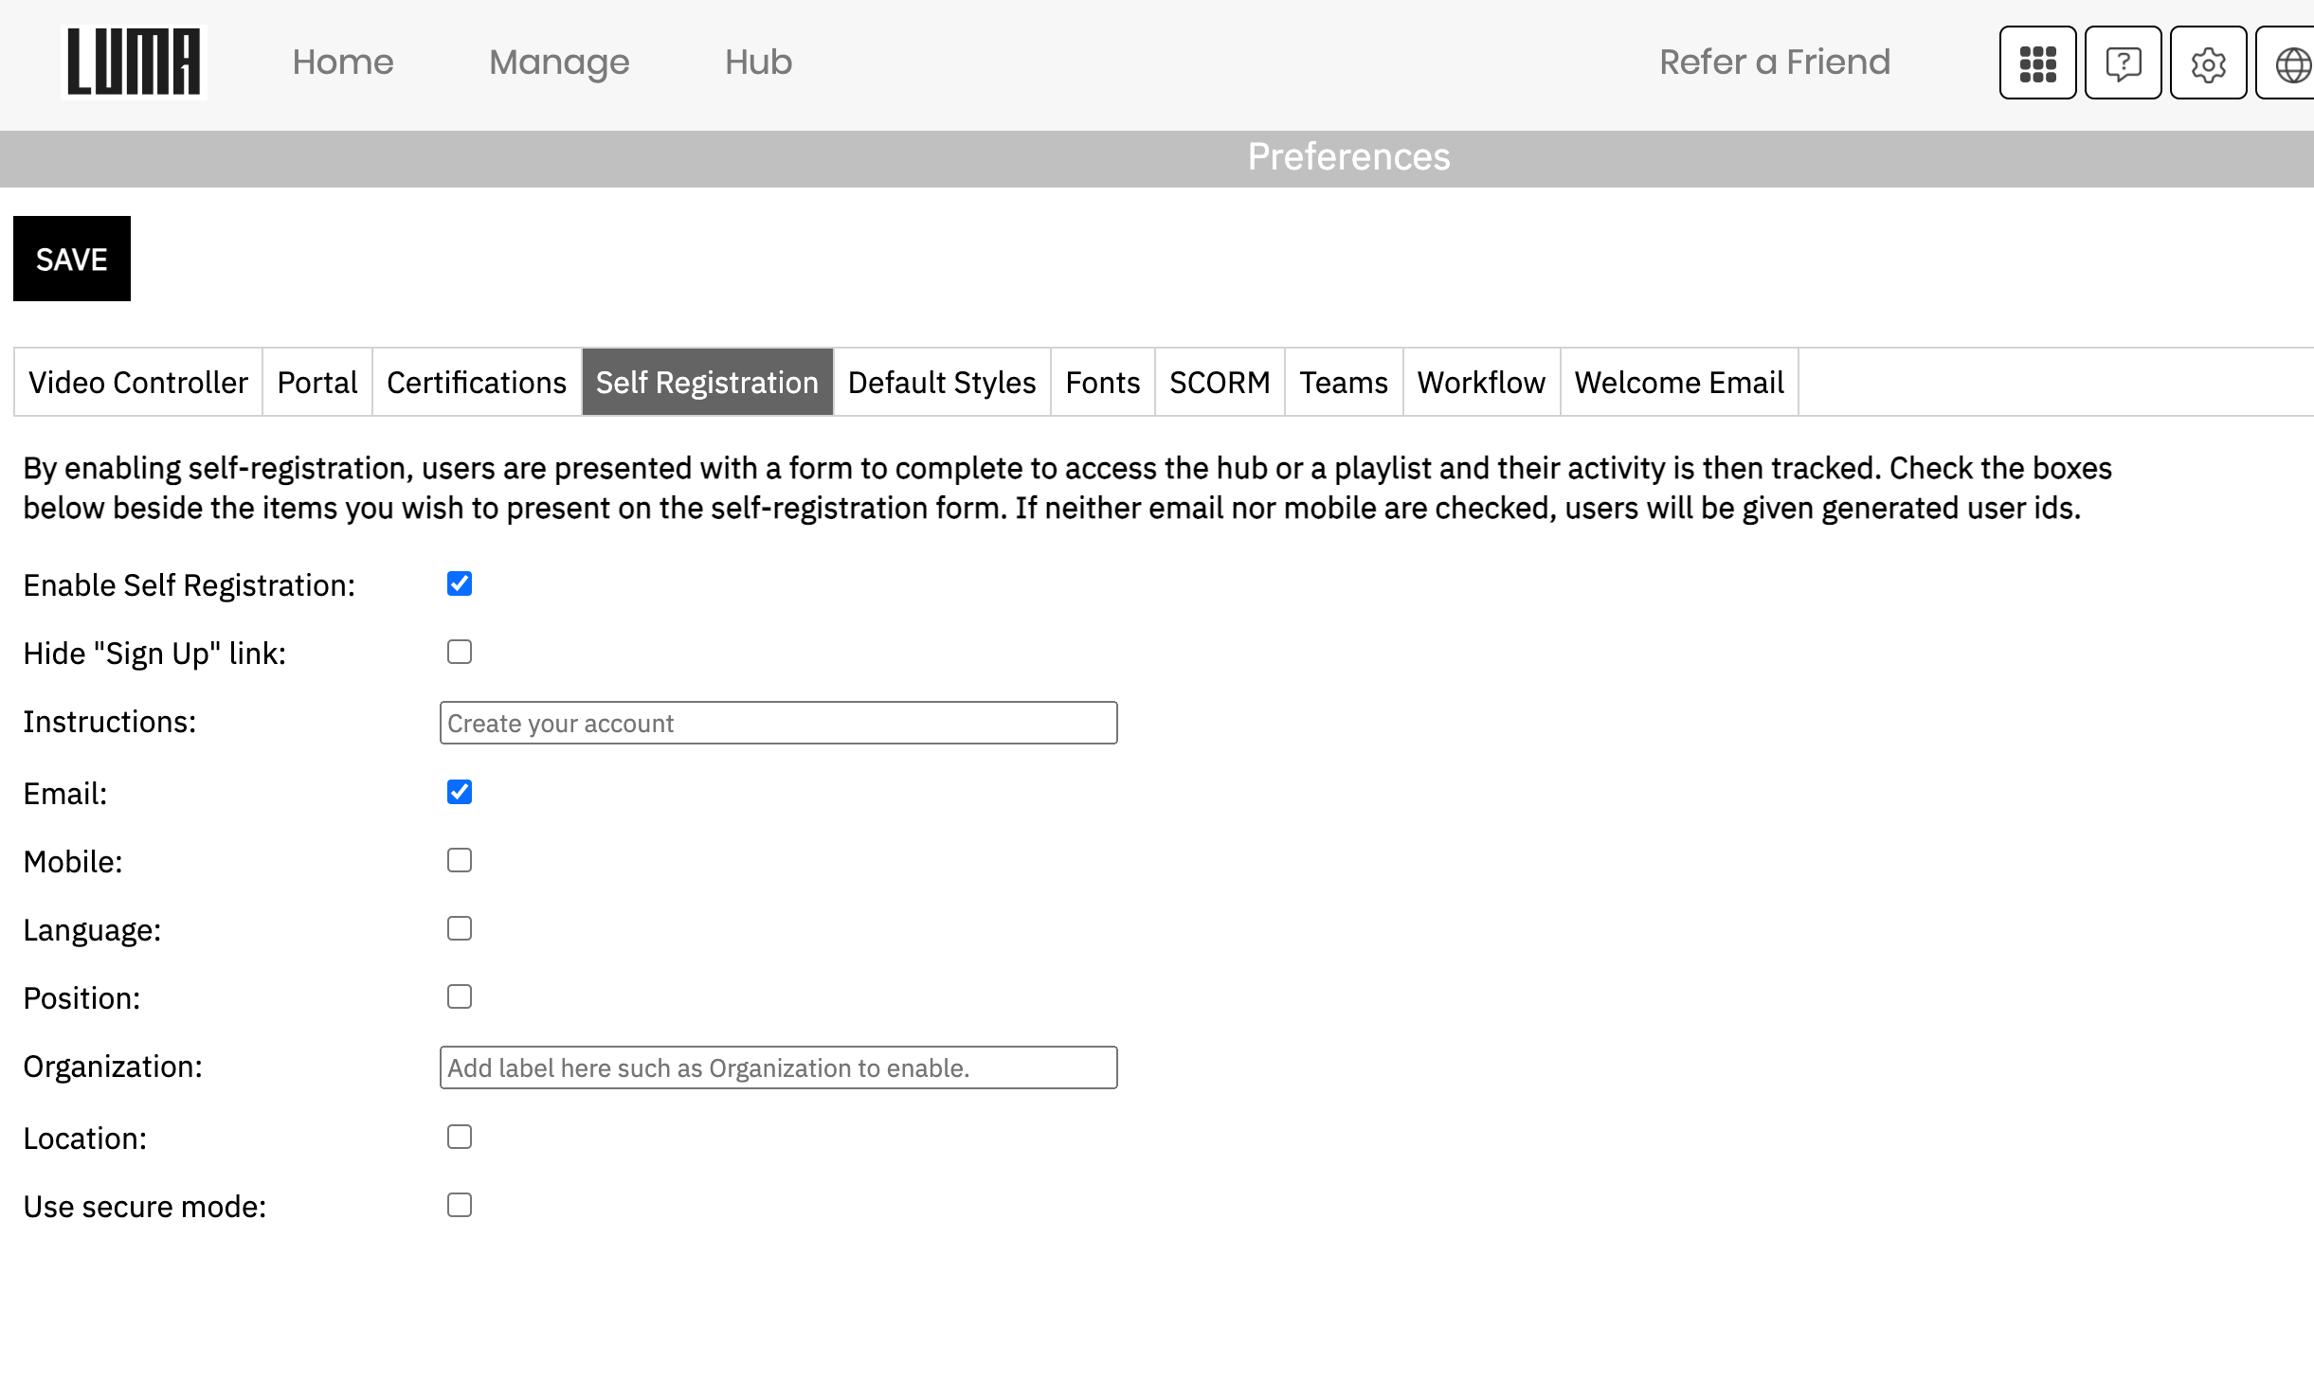
Task: Select the SCORM tab
Action: point(1219,383)
